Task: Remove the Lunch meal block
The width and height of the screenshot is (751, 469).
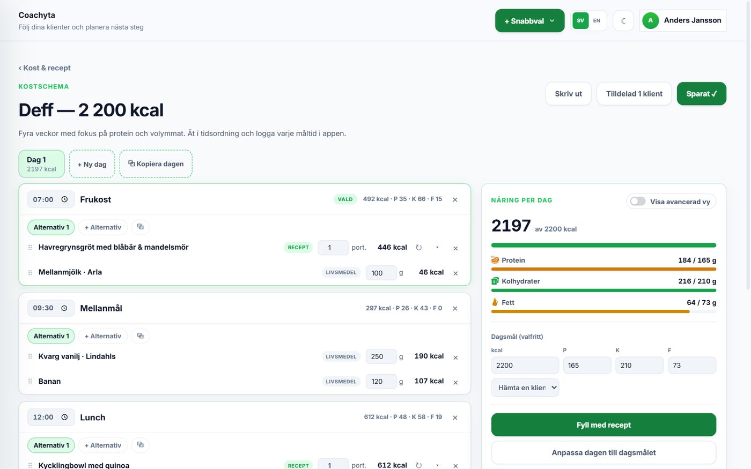Action: coord(455,418)
